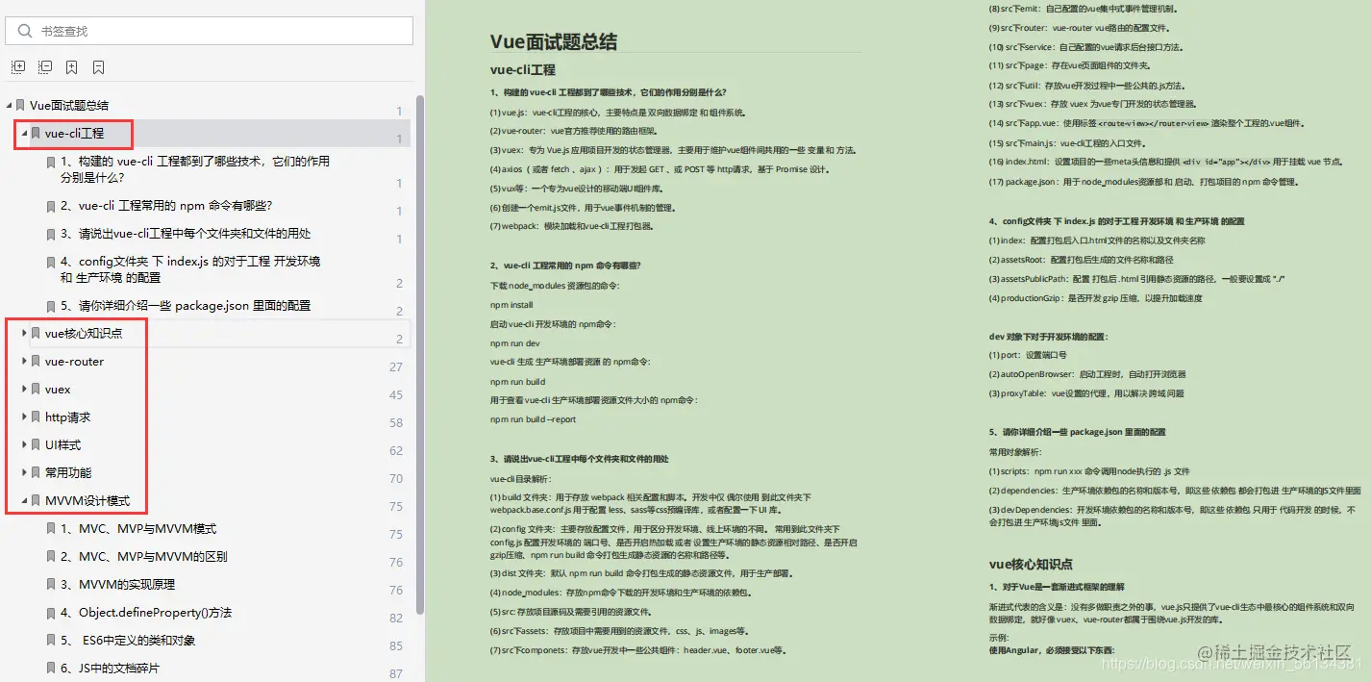Viewport: 1371px width, 682px height.
Task: Click bookmark icon beside '6、JS中的文档碎片'
Action: pos(51,668)
